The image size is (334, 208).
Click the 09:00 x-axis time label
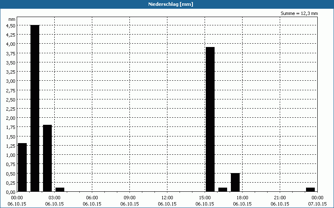pyautogui.click(x=129, y=198)
